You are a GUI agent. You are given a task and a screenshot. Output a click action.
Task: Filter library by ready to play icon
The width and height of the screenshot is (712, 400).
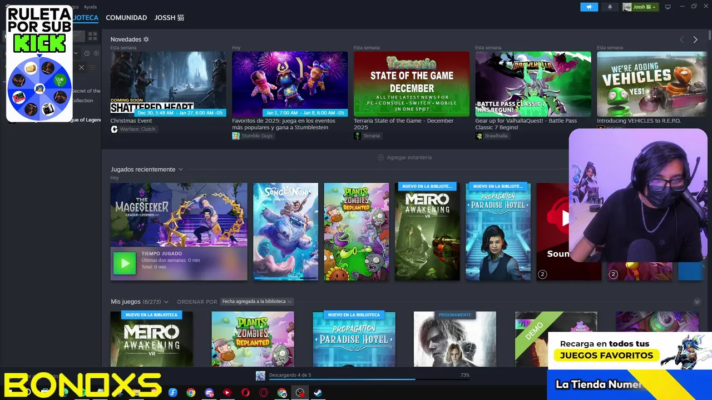tap(96, 53)
